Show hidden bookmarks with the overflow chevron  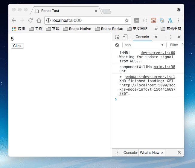pos(156,29)
